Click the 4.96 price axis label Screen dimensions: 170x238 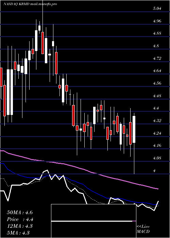(x=157, y=21)
